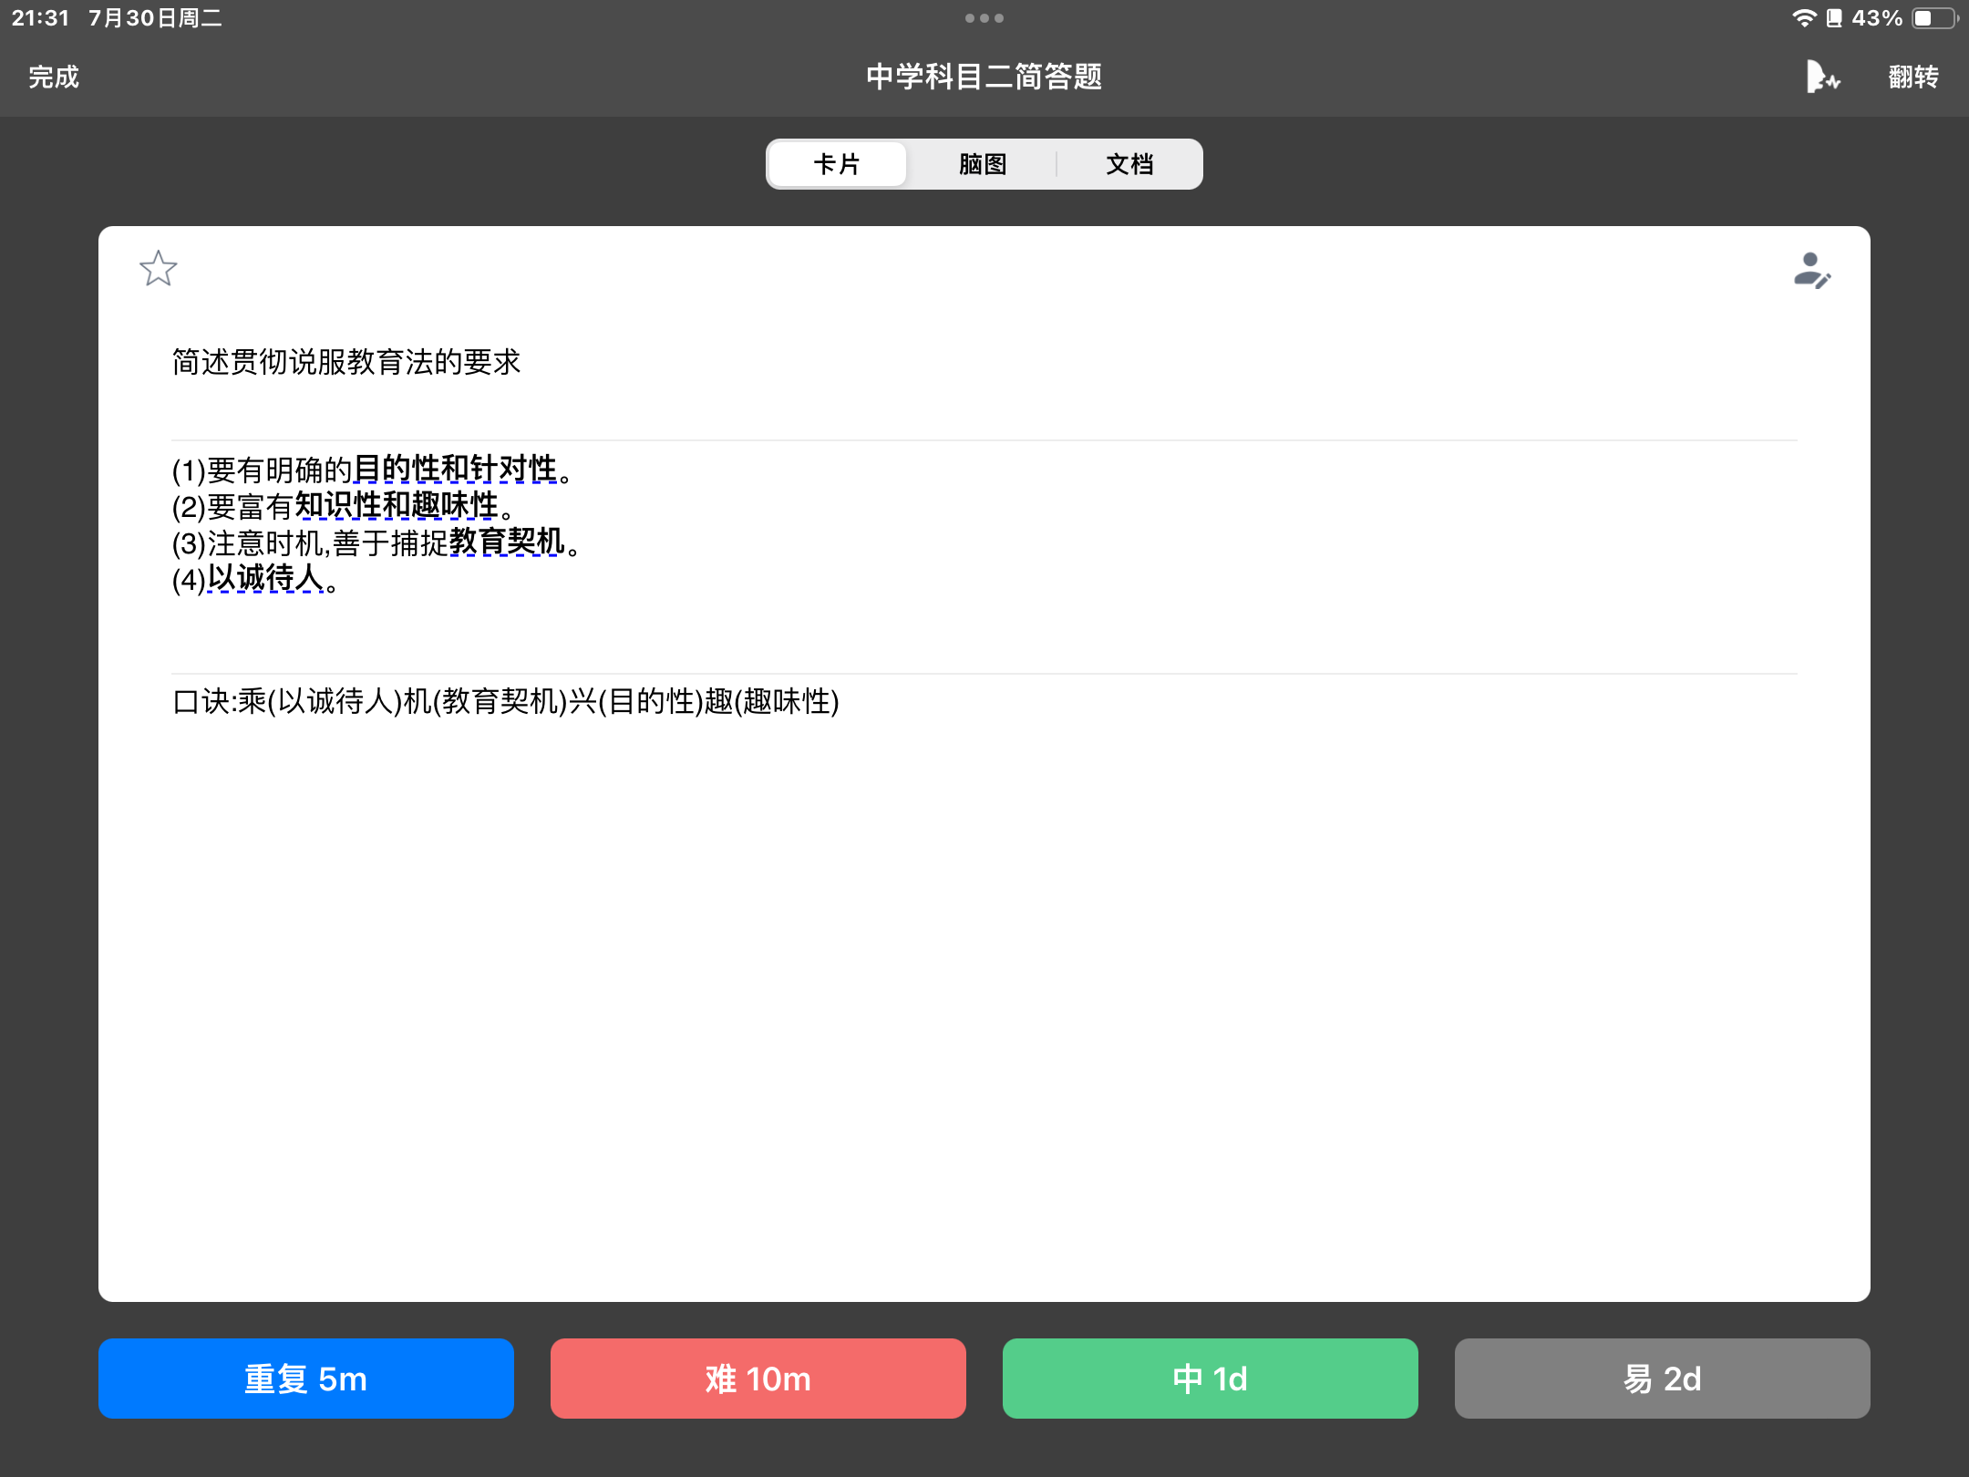Rate card as 难 10m

[x=758, y=1378]
